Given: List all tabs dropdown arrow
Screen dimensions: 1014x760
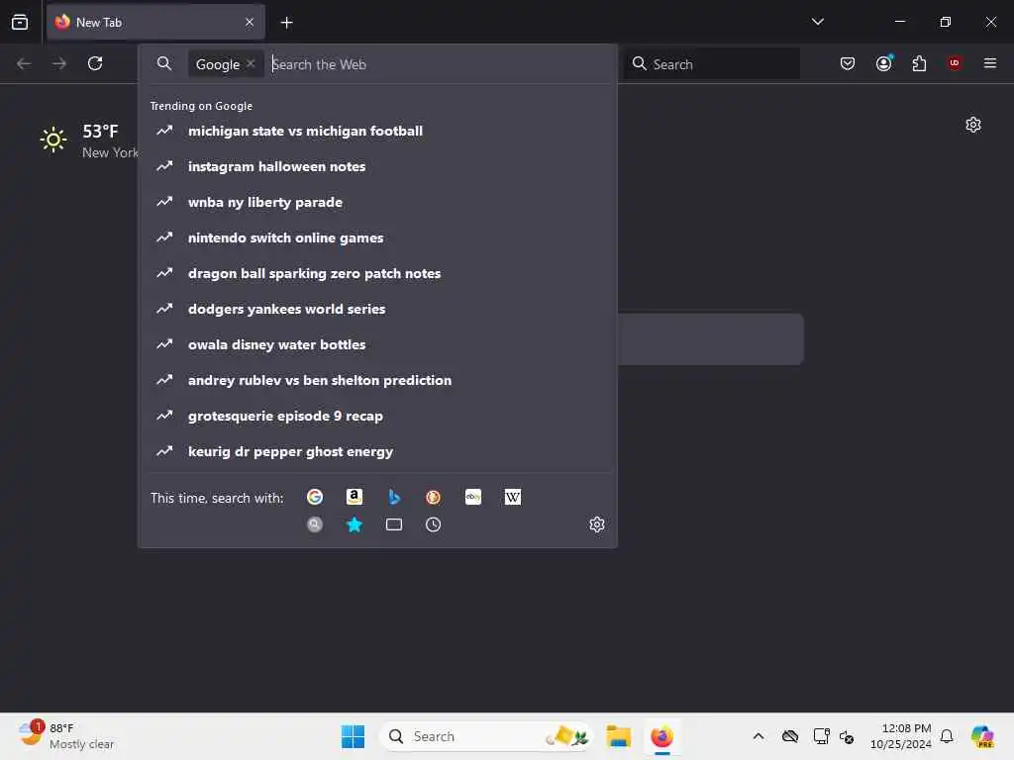Looking at the screenshot, I should coord(817,22).
